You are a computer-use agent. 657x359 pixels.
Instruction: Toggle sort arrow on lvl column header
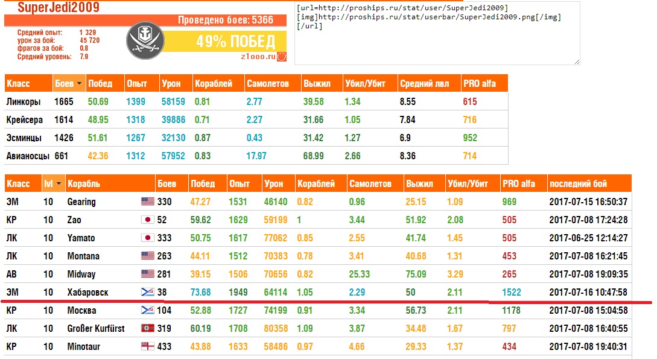59,183
